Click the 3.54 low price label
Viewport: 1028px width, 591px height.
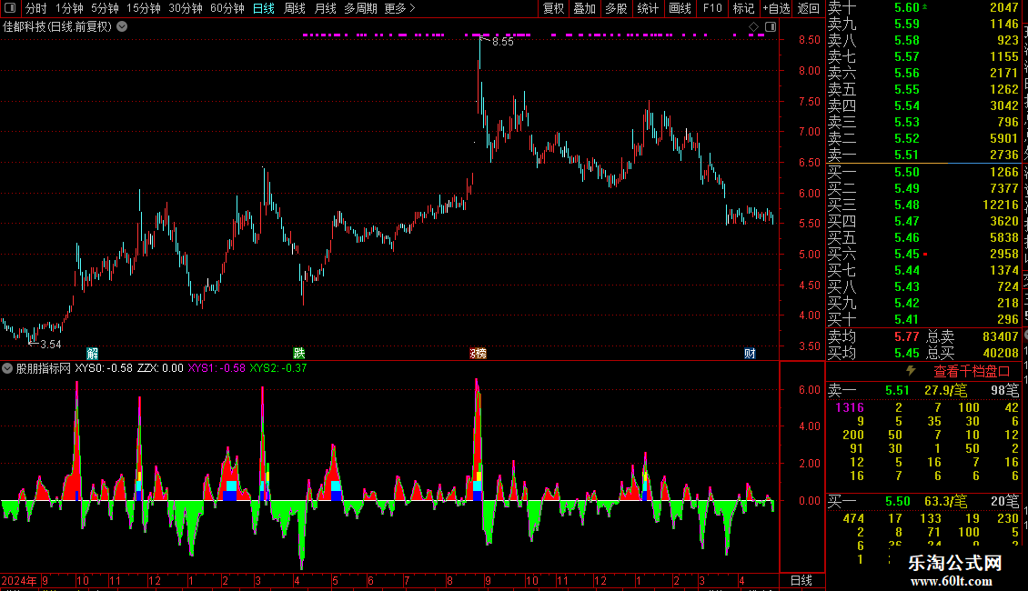pos(50,344)
